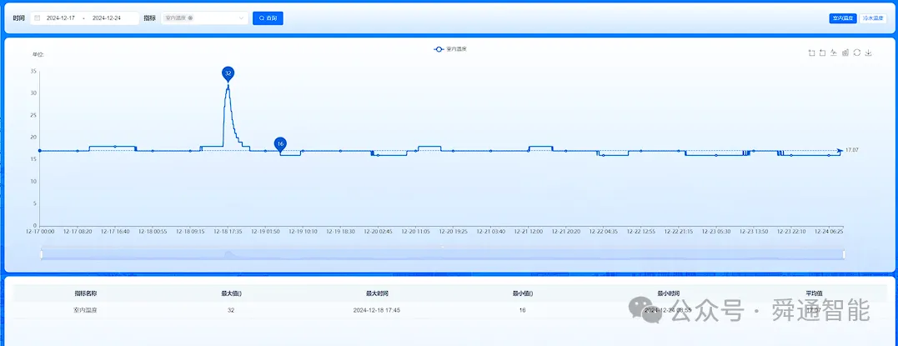Viewport: 898px width, 346px height.
Task: Click the 查询 search button
Action: point(268,18)
